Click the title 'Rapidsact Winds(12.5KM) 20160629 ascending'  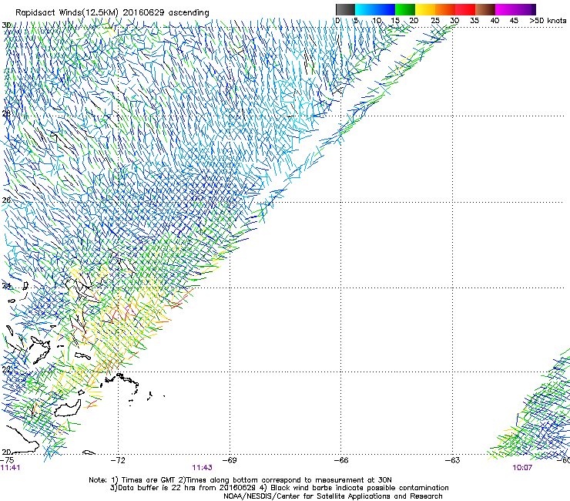click(x=112, y=13)
